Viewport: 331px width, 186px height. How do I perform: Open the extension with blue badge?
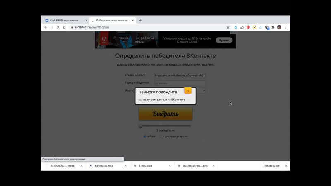pos(267,27)
